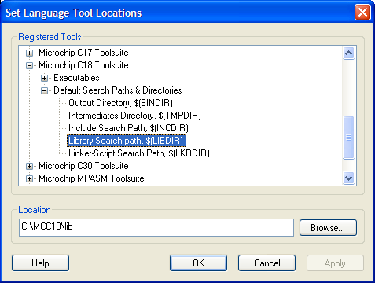Click the scroll up arrow in tools list
The image size is (375, 283).
pos(348,53)
